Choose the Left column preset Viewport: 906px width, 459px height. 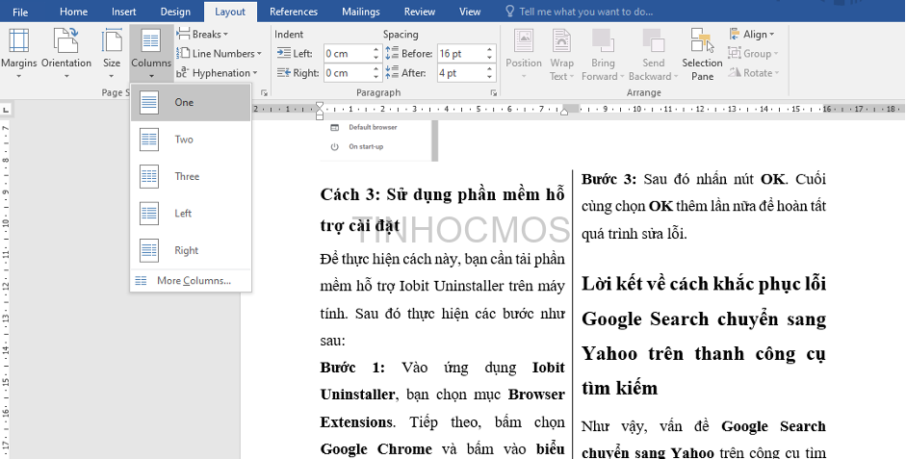coord(191,213)
